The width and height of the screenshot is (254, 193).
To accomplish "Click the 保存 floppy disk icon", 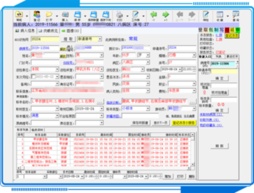I will (77, 15).
